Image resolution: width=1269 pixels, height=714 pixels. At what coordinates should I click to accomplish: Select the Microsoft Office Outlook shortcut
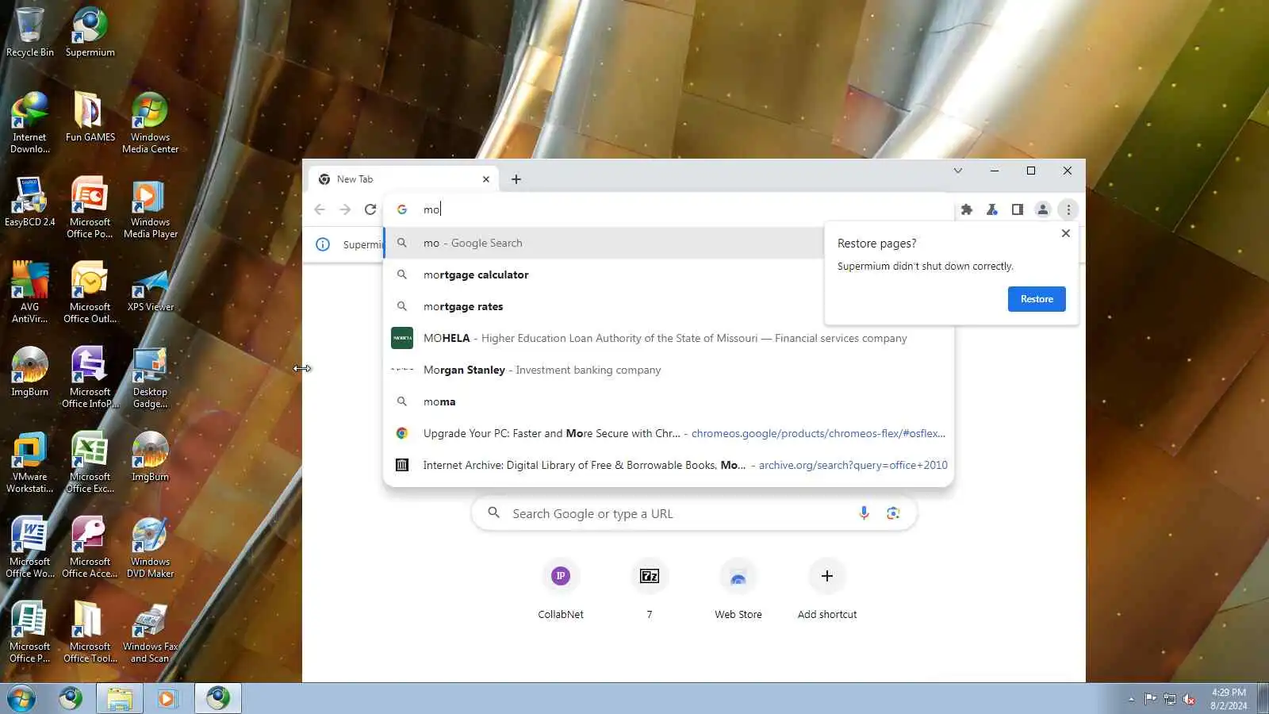[90, 292]
